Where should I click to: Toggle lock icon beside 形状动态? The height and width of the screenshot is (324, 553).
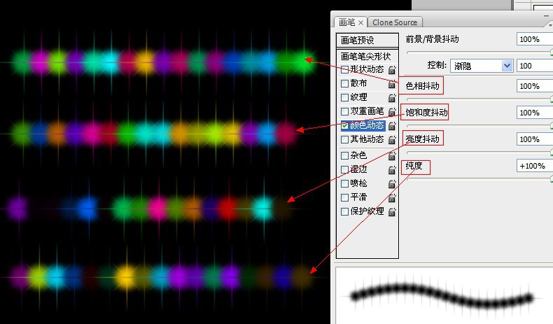[392, 70]
